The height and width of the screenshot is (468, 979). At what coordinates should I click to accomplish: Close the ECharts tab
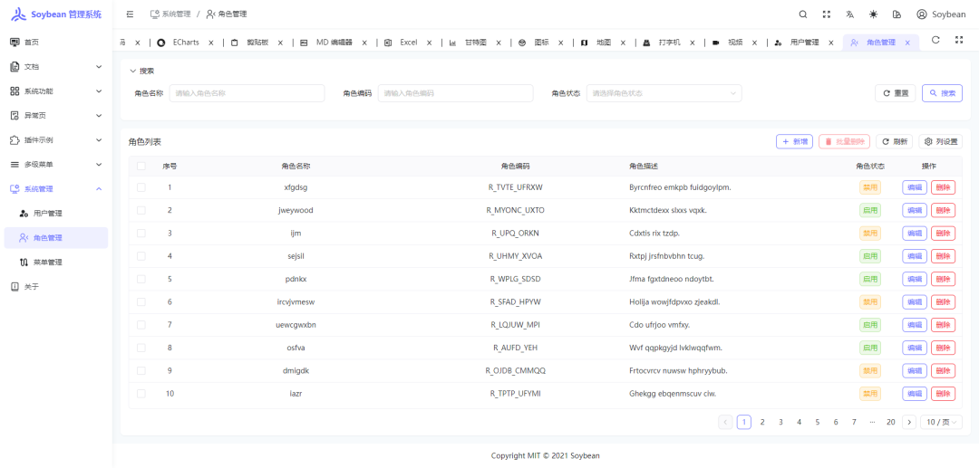click(211, 43)
